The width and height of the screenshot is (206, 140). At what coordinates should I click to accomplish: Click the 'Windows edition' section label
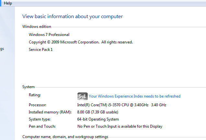point(37,27)
